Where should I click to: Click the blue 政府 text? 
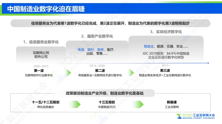[x=100, y=50]
